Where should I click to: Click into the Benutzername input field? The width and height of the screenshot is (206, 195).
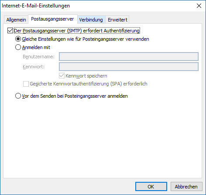tap(129, 57)
